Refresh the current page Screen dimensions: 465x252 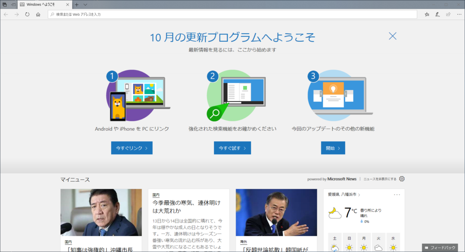pos(27,14)
